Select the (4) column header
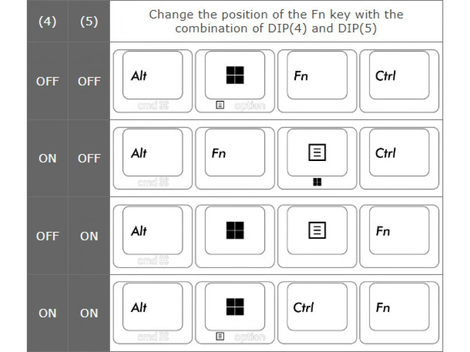The width and height of the screenshot is (470, 352). (x=47, y=22)
